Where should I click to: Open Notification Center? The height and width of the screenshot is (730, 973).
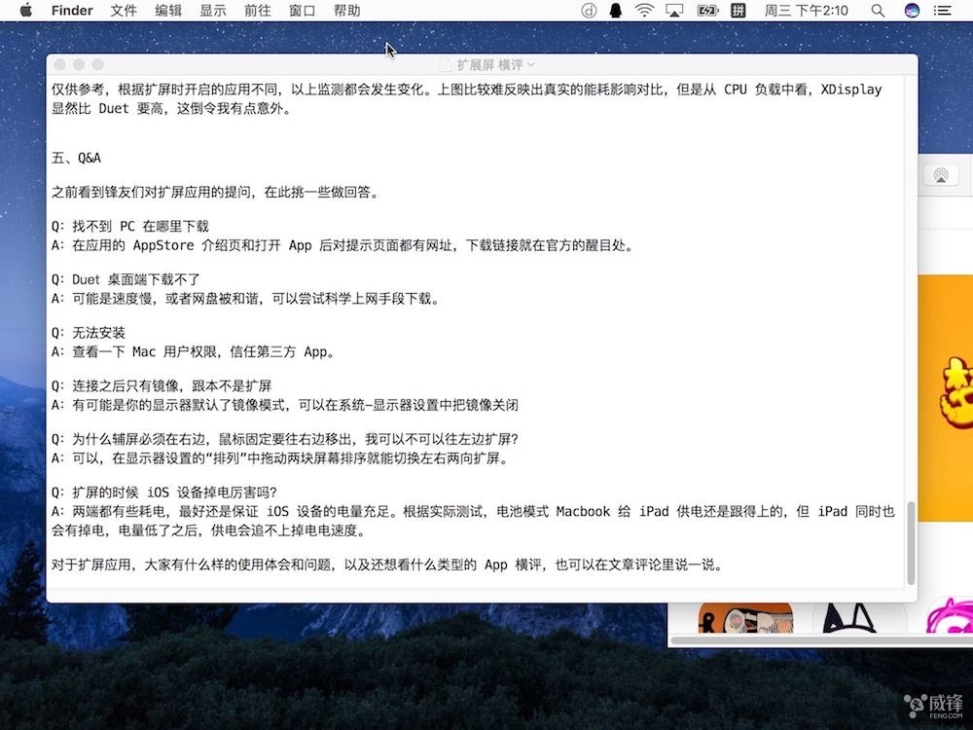pyautogui.click(x=943, y=11)
